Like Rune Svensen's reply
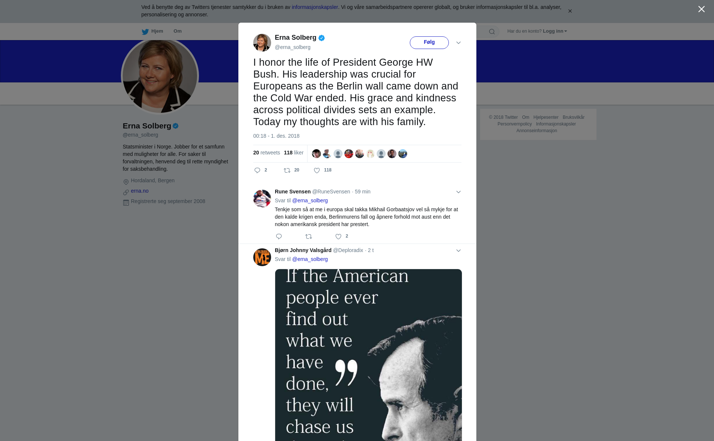This screenshot has height=441, width=714. tap(338, 236)
